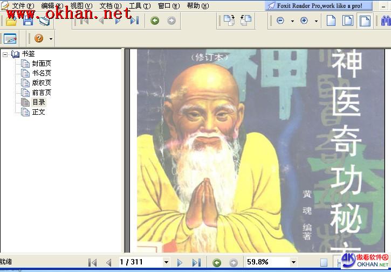Viewport: 391px width, 272px height.
Task: Open Zoom Out options dropdown arrow
Action: 292,21
